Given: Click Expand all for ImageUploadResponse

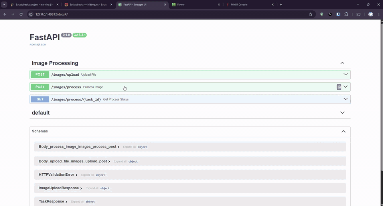Looking at the screenshot, I should [x=92, y=188].
